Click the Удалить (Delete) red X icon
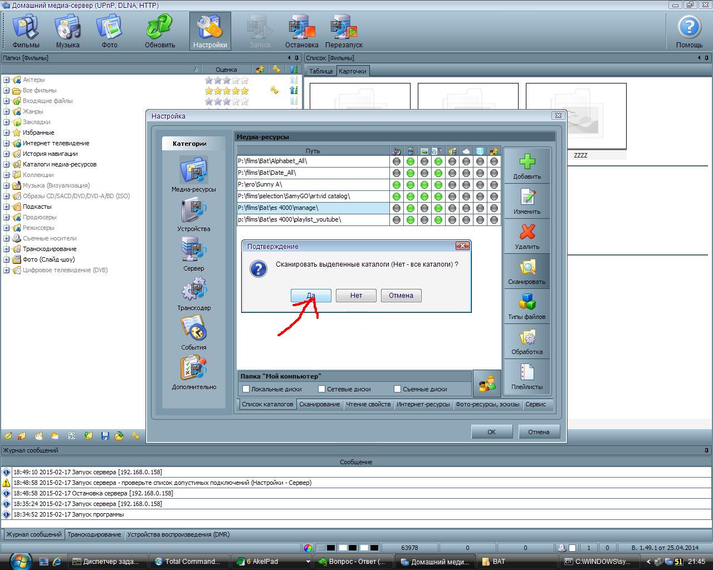The width and height of the screenshot is (713, 570). 527,232
